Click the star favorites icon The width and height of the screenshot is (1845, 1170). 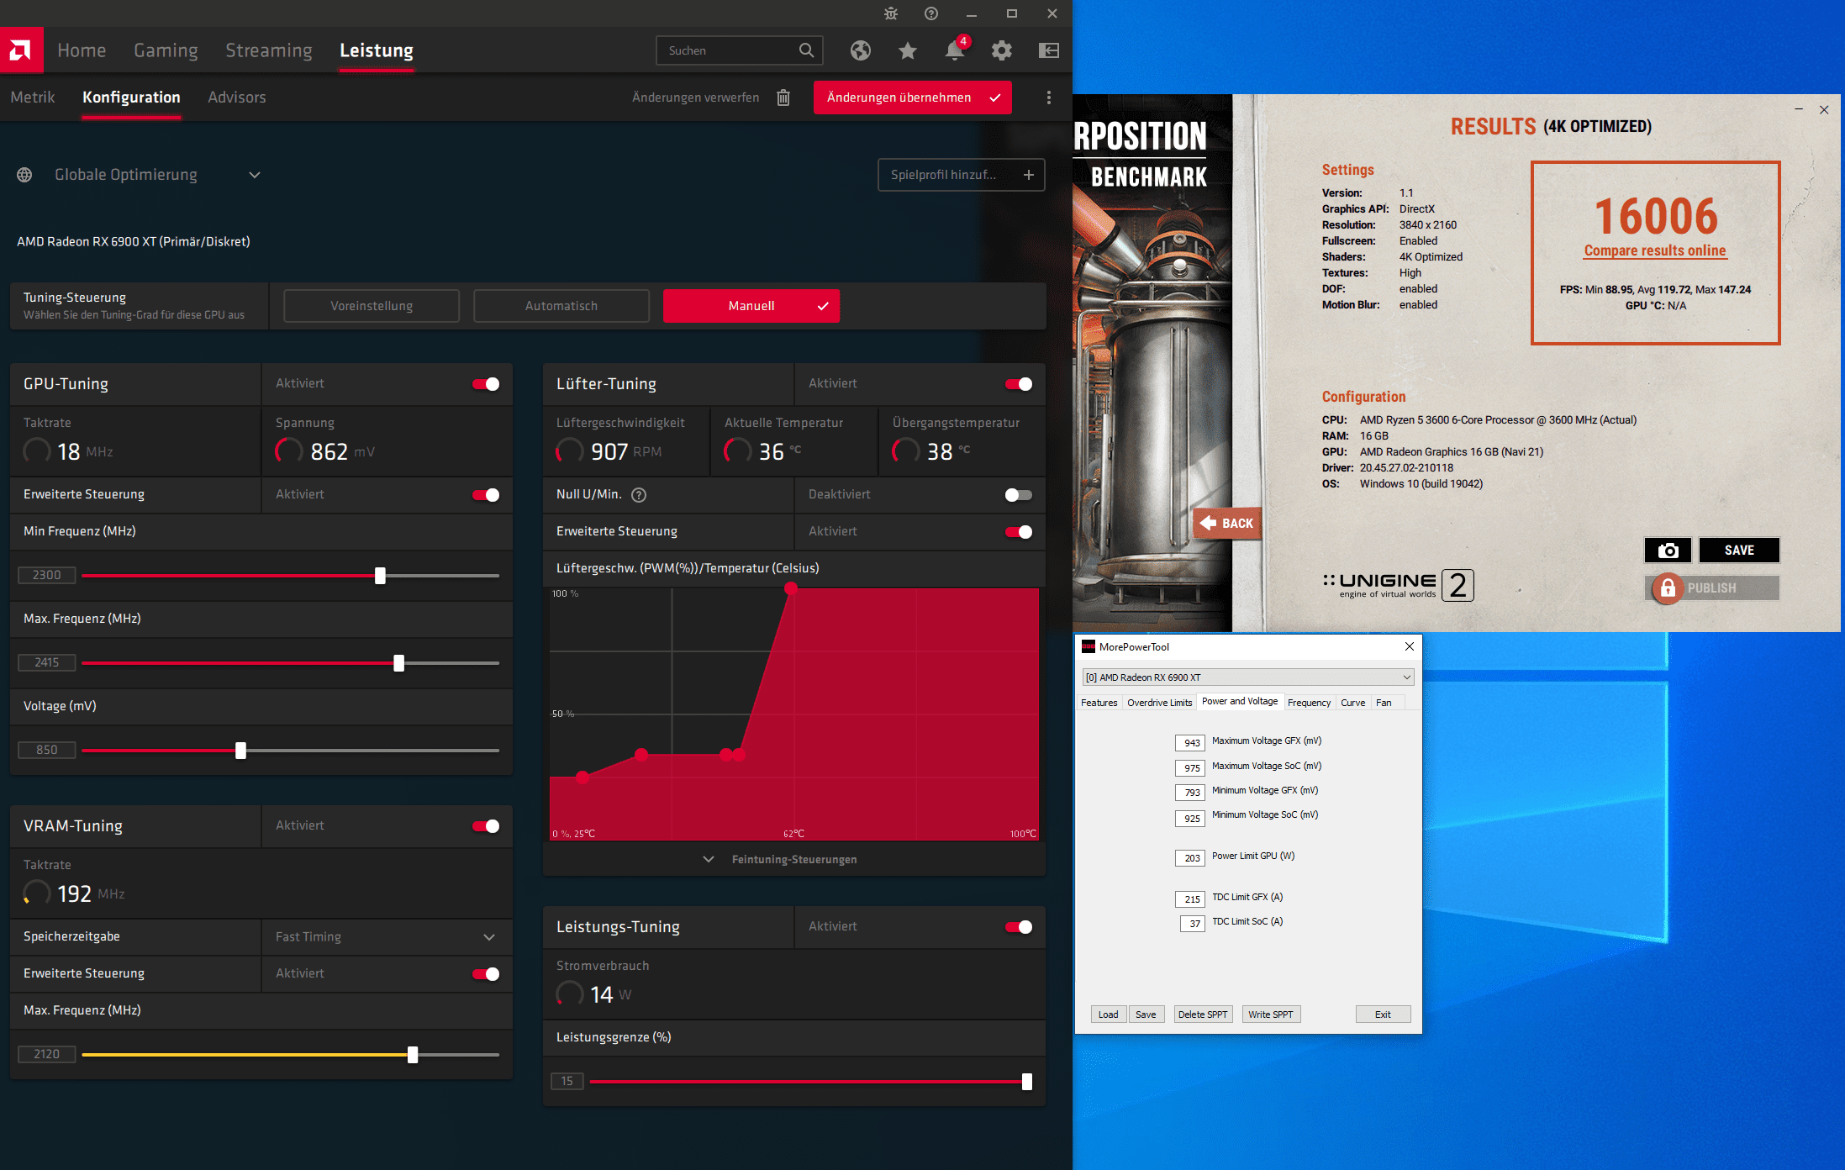click(x=907, y=50)
